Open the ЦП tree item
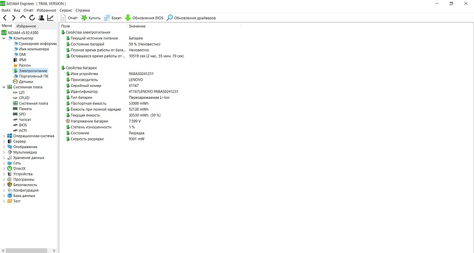474x253 pixels. point(19,93)
